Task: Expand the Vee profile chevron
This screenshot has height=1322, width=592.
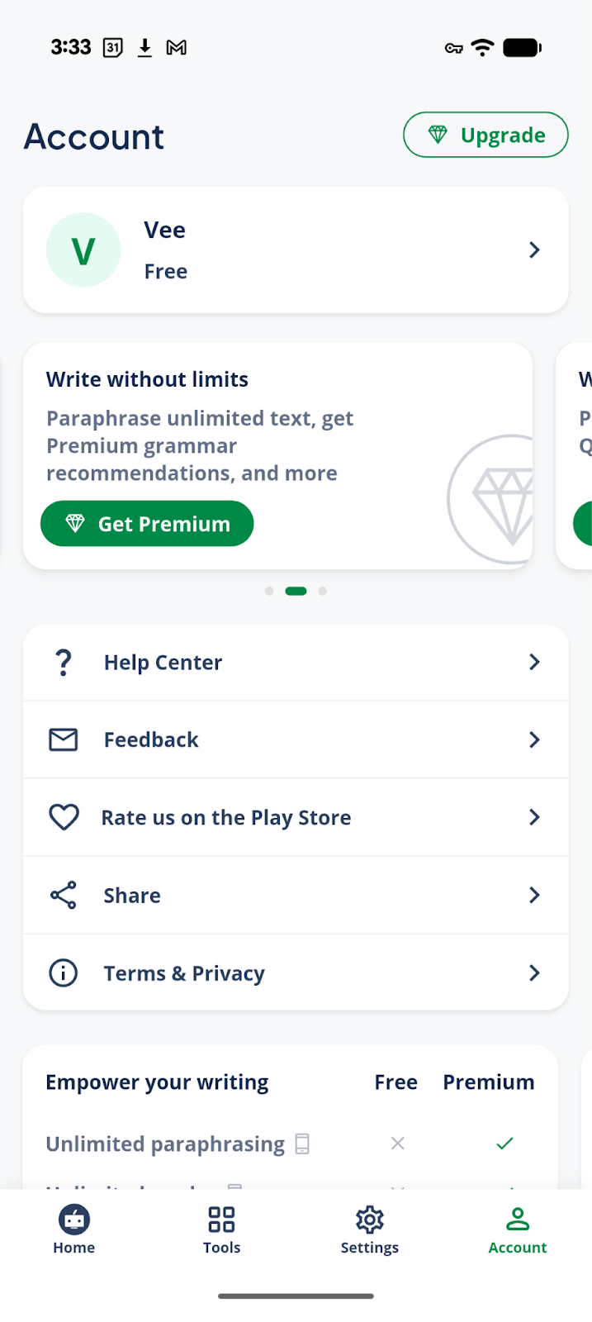Action: tap(534, 250)
